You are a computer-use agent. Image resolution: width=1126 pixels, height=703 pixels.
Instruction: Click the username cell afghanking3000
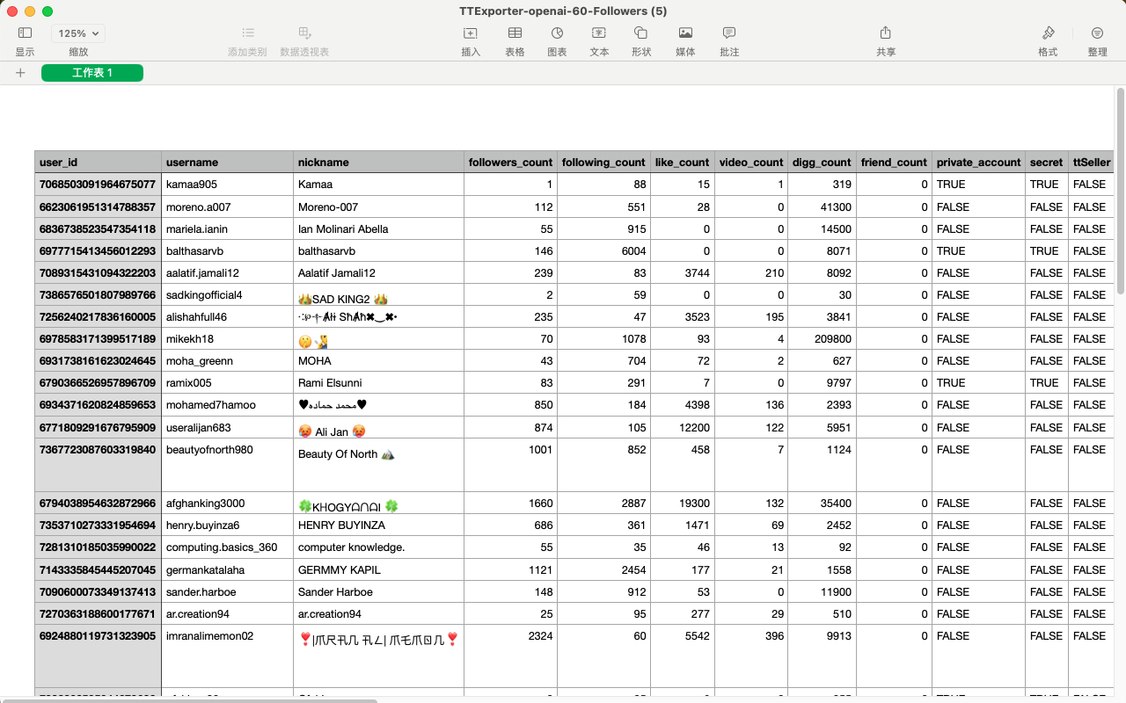pyautogui.click(x=228, y=504)
